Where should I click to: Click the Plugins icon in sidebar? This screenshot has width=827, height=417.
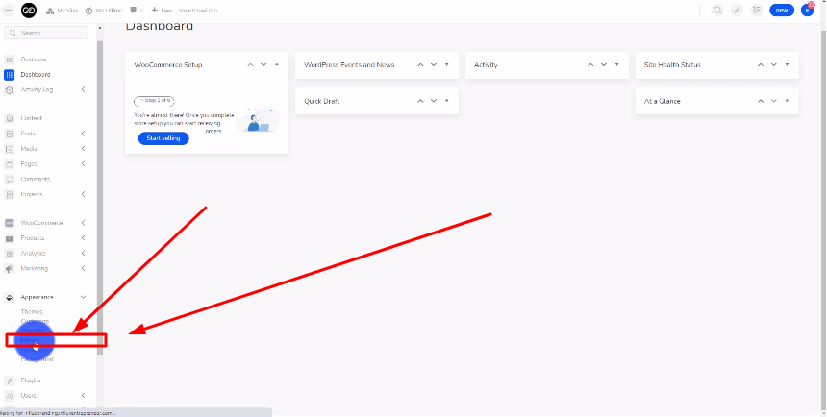coord(10,380)
